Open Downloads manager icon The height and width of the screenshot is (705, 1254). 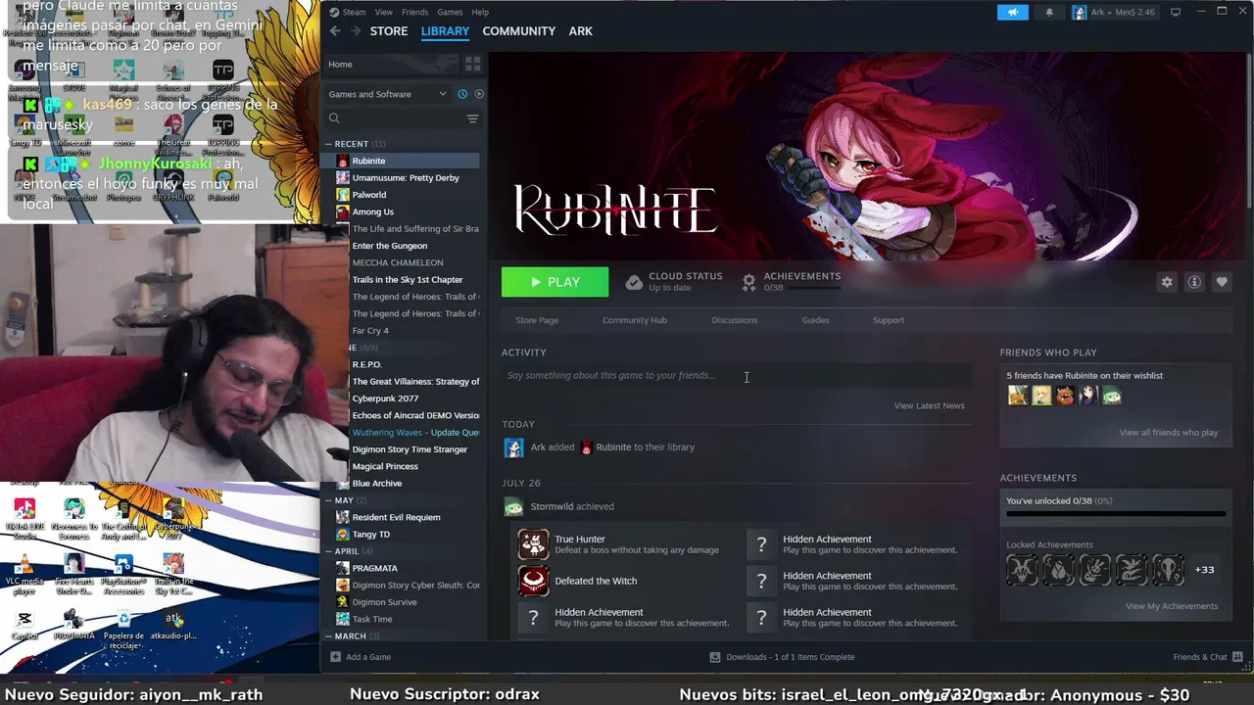715,657
